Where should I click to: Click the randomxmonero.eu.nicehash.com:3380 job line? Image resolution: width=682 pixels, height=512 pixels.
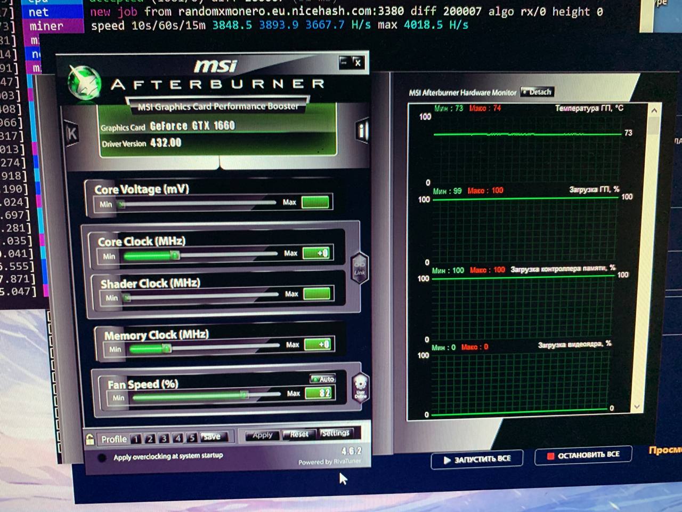pyautogui.click(x=346, y=11)
